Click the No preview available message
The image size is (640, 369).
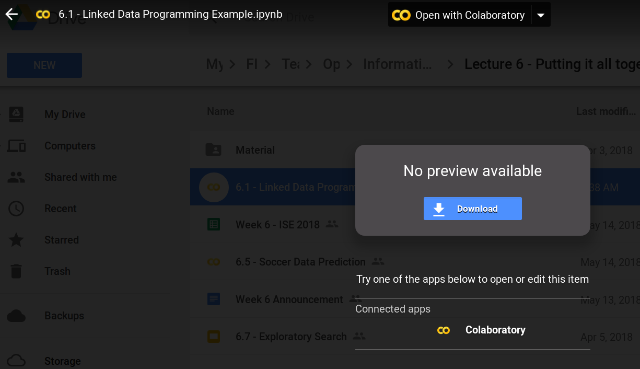tap(473, 171)
